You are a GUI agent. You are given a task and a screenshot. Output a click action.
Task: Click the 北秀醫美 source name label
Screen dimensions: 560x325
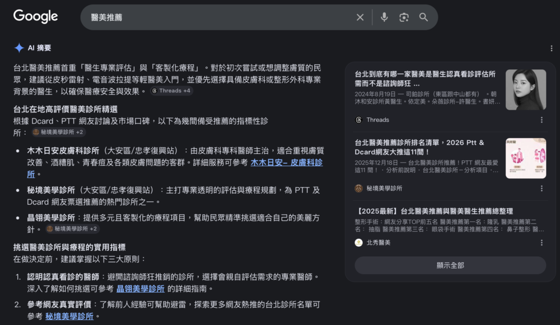pos(378,243)
